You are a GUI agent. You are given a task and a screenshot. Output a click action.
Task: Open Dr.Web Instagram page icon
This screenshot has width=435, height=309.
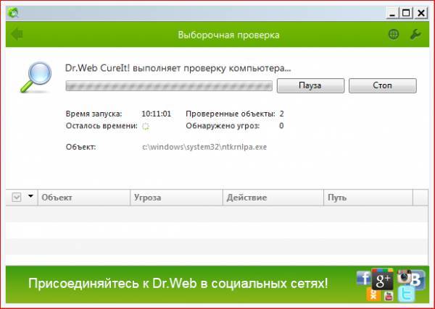[404, 276]
